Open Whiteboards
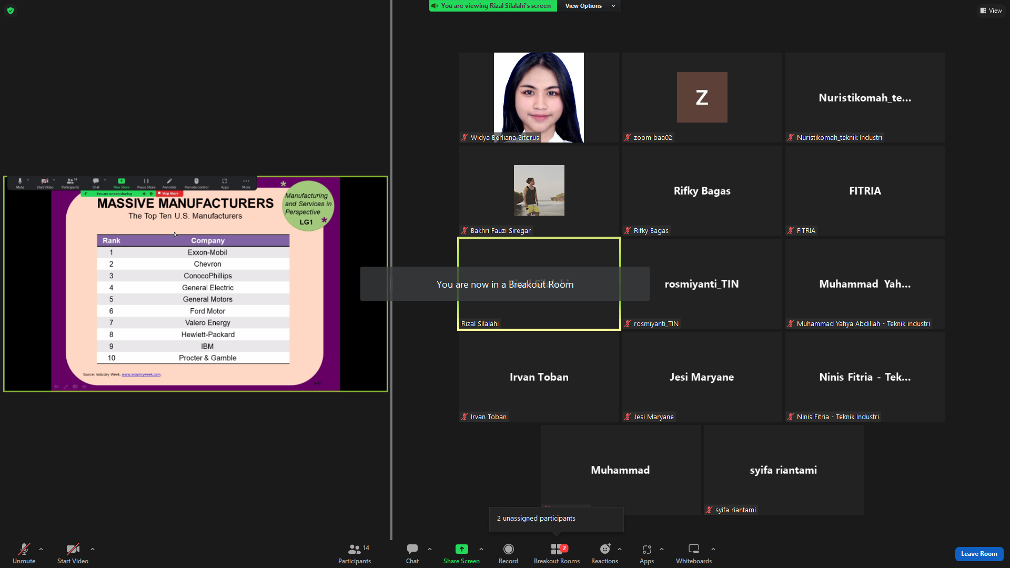This screenshot has width=1010, height=568. tap(694, 553)
